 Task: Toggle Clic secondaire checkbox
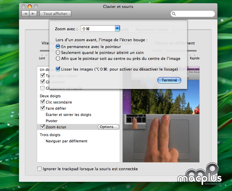click(42, 102)
